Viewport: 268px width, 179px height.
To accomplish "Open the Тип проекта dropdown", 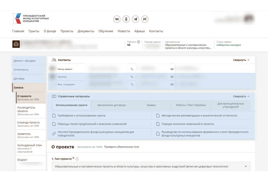I will 151,167.
